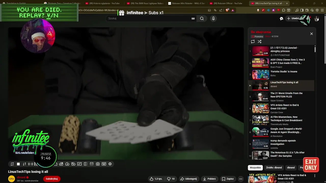The width and height of the screenshot is (326, 183).
Task: Open browser hamburger main menu
Action: click(322, 10)
